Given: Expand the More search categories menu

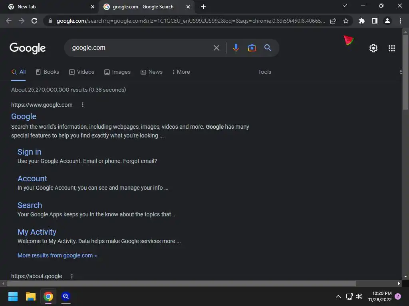Looking at the screenshot, I should tap(181, 72).
